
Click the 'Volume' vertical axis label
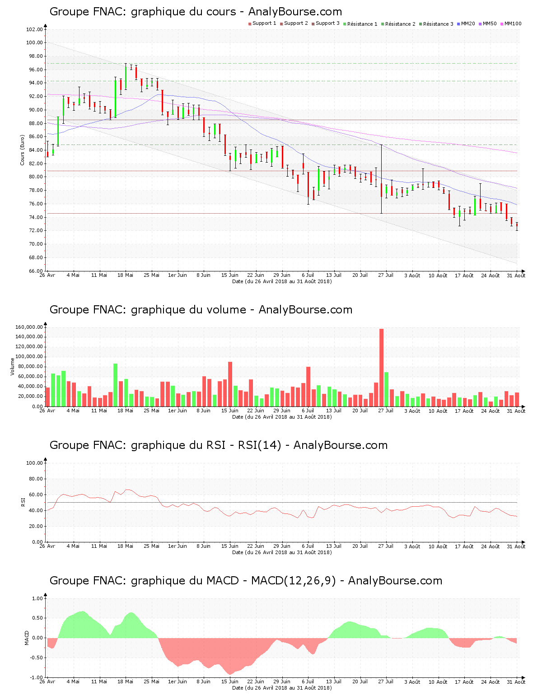coord(13,367)
